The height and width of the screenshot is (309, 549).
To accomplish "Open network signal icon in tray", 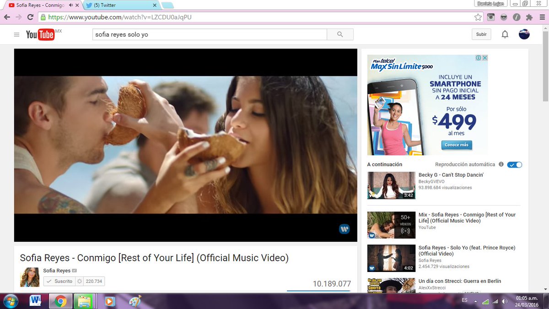I will (495, 301).
